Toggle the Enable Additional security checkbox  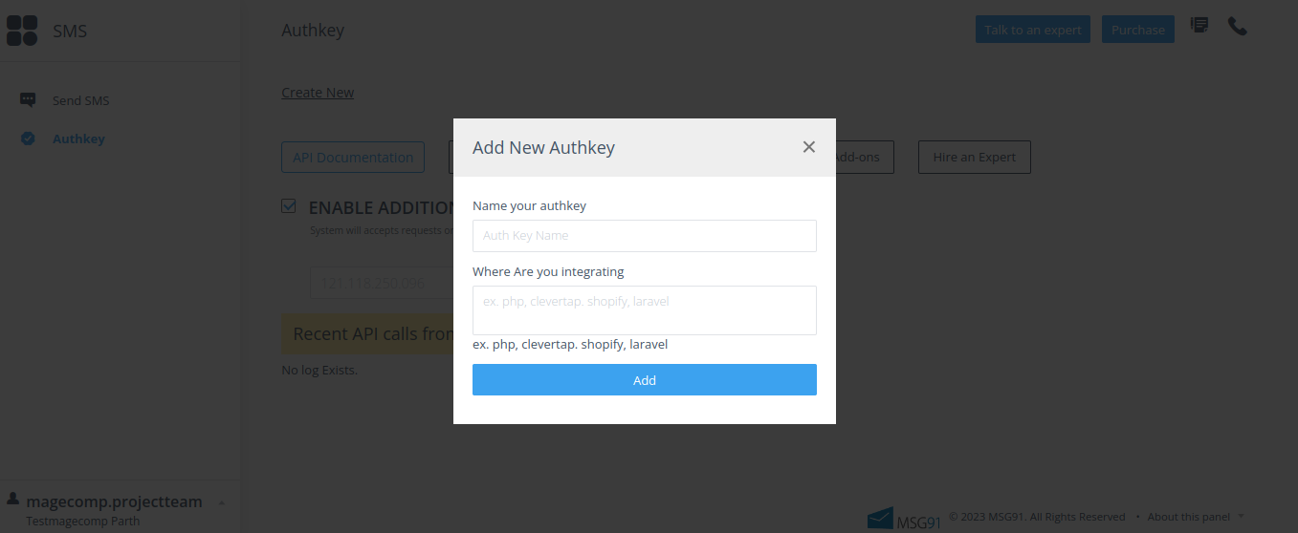click(x=289, y=206)
